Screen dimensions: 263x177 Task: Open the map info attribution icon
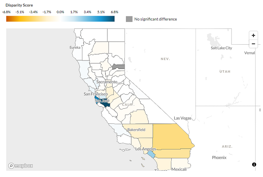tap(254, 165)
